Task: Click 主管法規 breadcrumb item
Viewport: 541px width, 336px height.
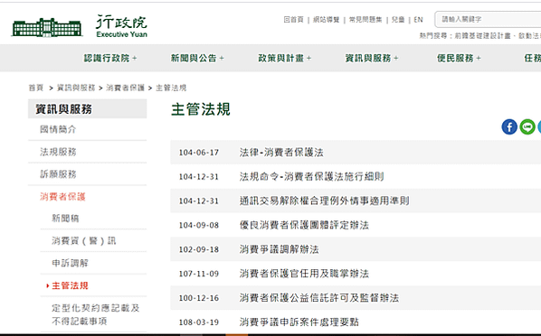Action: (x=171, y=88)
